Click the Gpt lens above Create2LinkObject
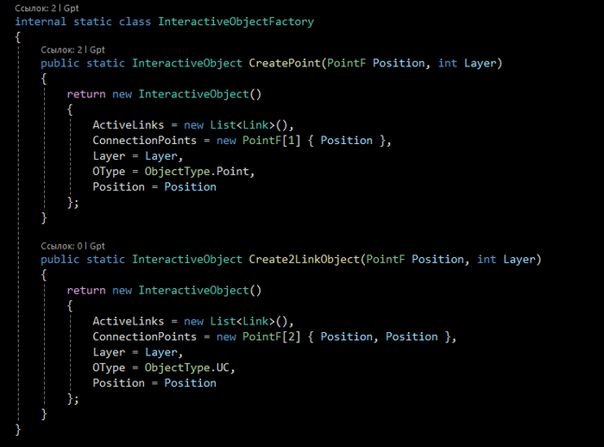This screenshot has height=447, width=604. [98, 246]
